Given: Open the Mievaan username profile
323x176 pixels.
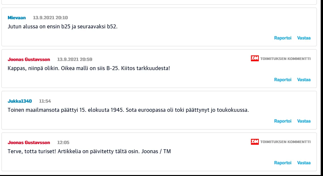Looking at the screenshot, I should [x=17, y=18].
